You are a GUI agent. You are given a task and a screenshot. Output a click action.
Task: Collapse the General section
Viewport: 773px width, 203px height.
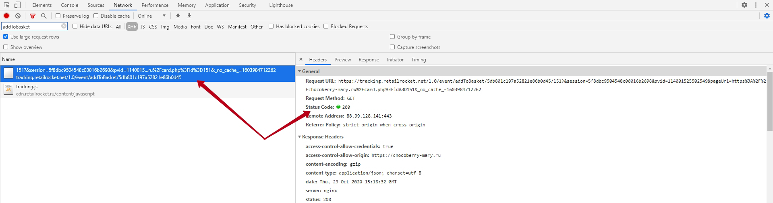pyautogui.click(x=300, y=71)
